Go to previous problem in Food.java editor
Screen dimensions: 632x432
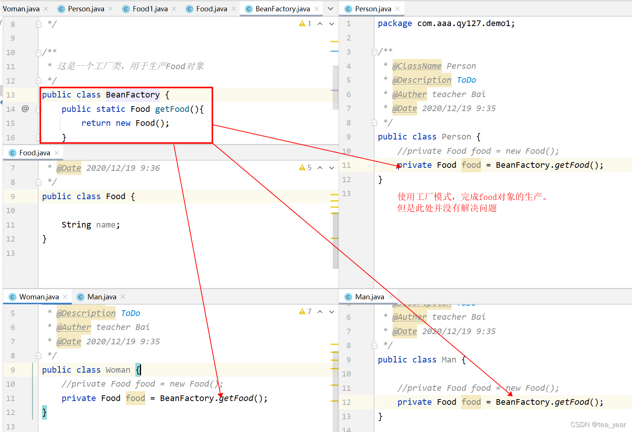320,168
